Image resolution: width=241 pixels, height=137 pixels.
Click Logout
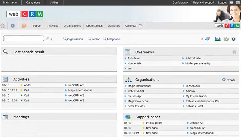pos(222,3)
